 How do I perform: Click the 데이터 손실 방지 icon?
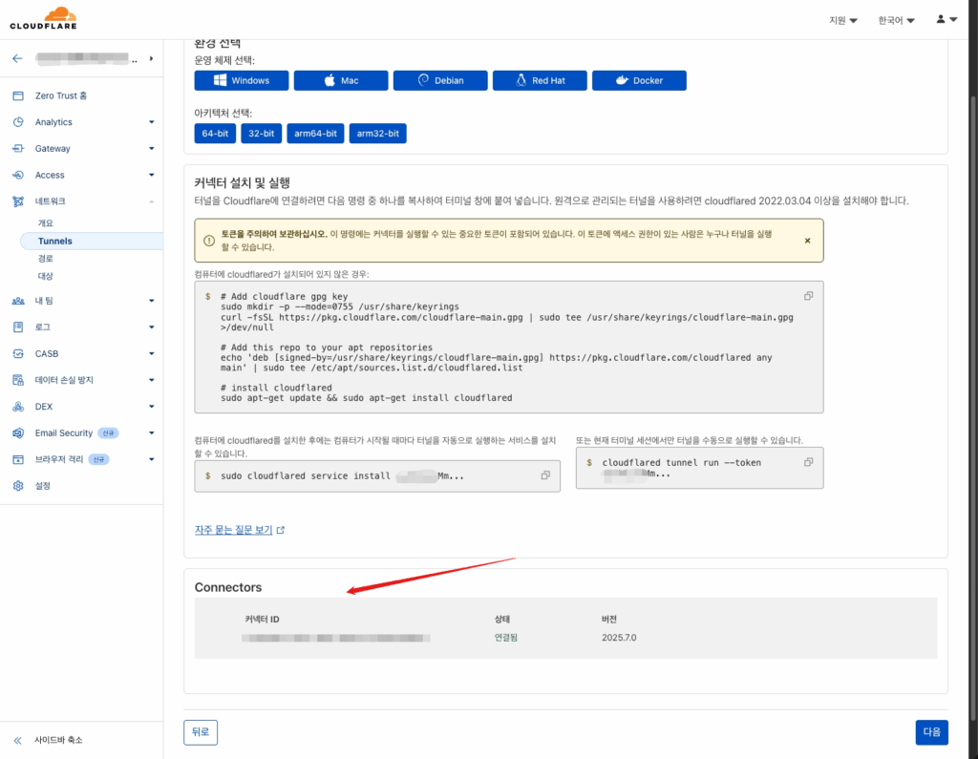pyautogui.click(x=18, y=380)
